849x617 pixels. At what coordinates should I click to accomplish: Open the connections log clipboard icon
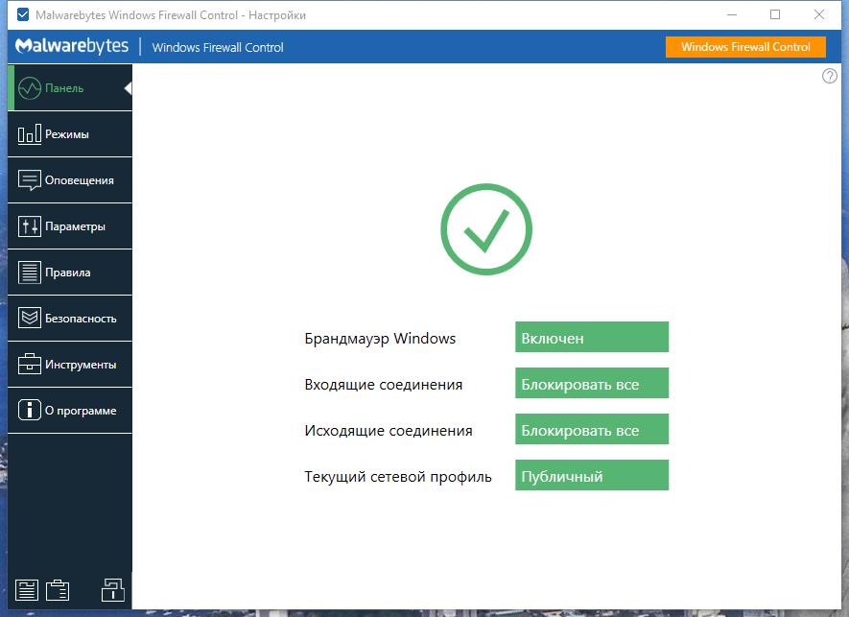click(x=58, y=590)
